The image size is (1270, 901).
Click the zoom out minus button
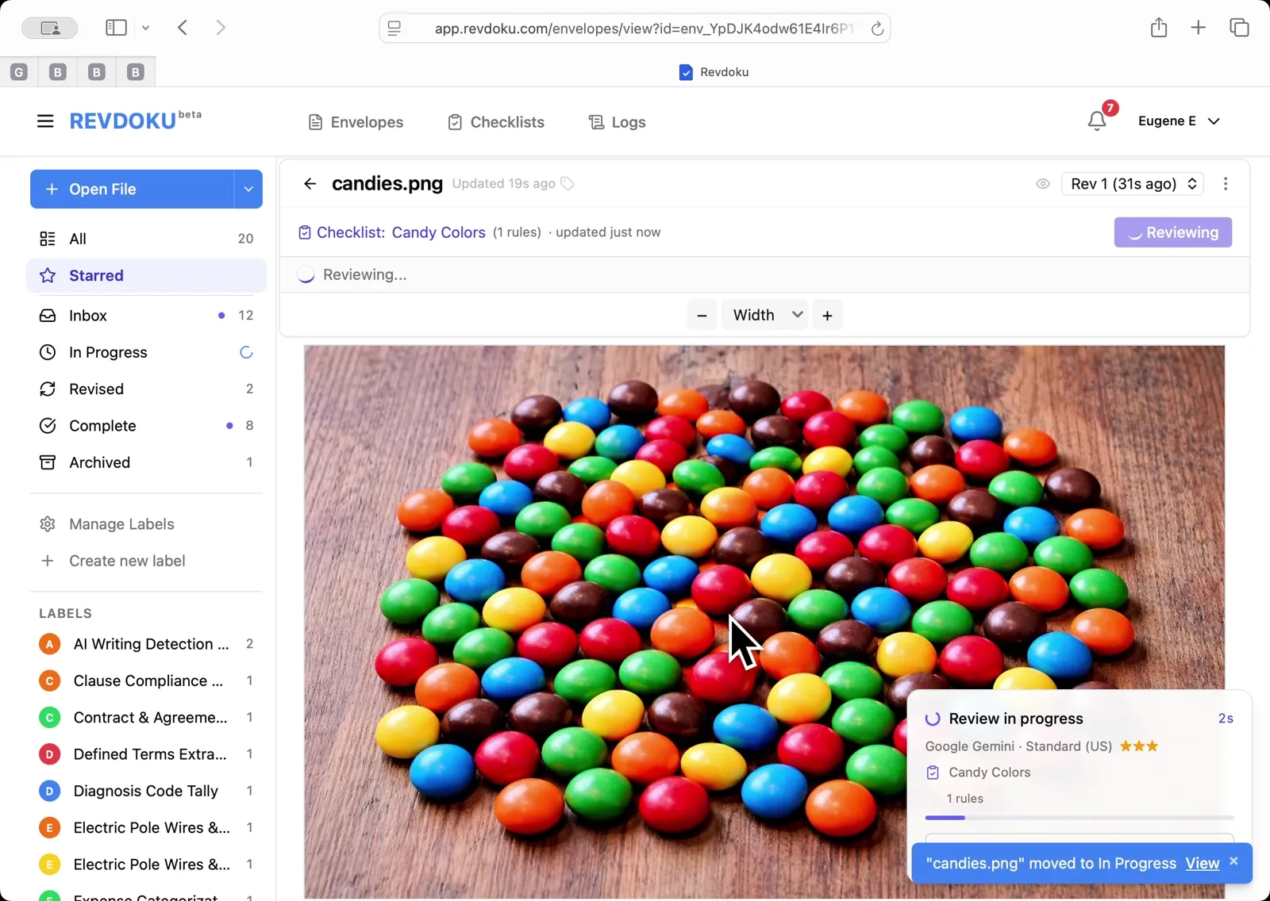click(x=702, y=316)
